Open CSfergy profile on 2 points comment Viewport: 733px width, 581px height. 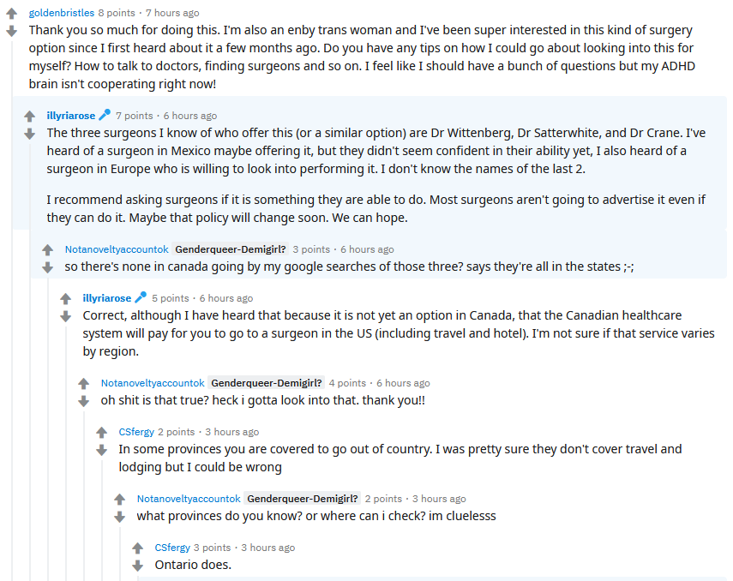tap(137, 432)
